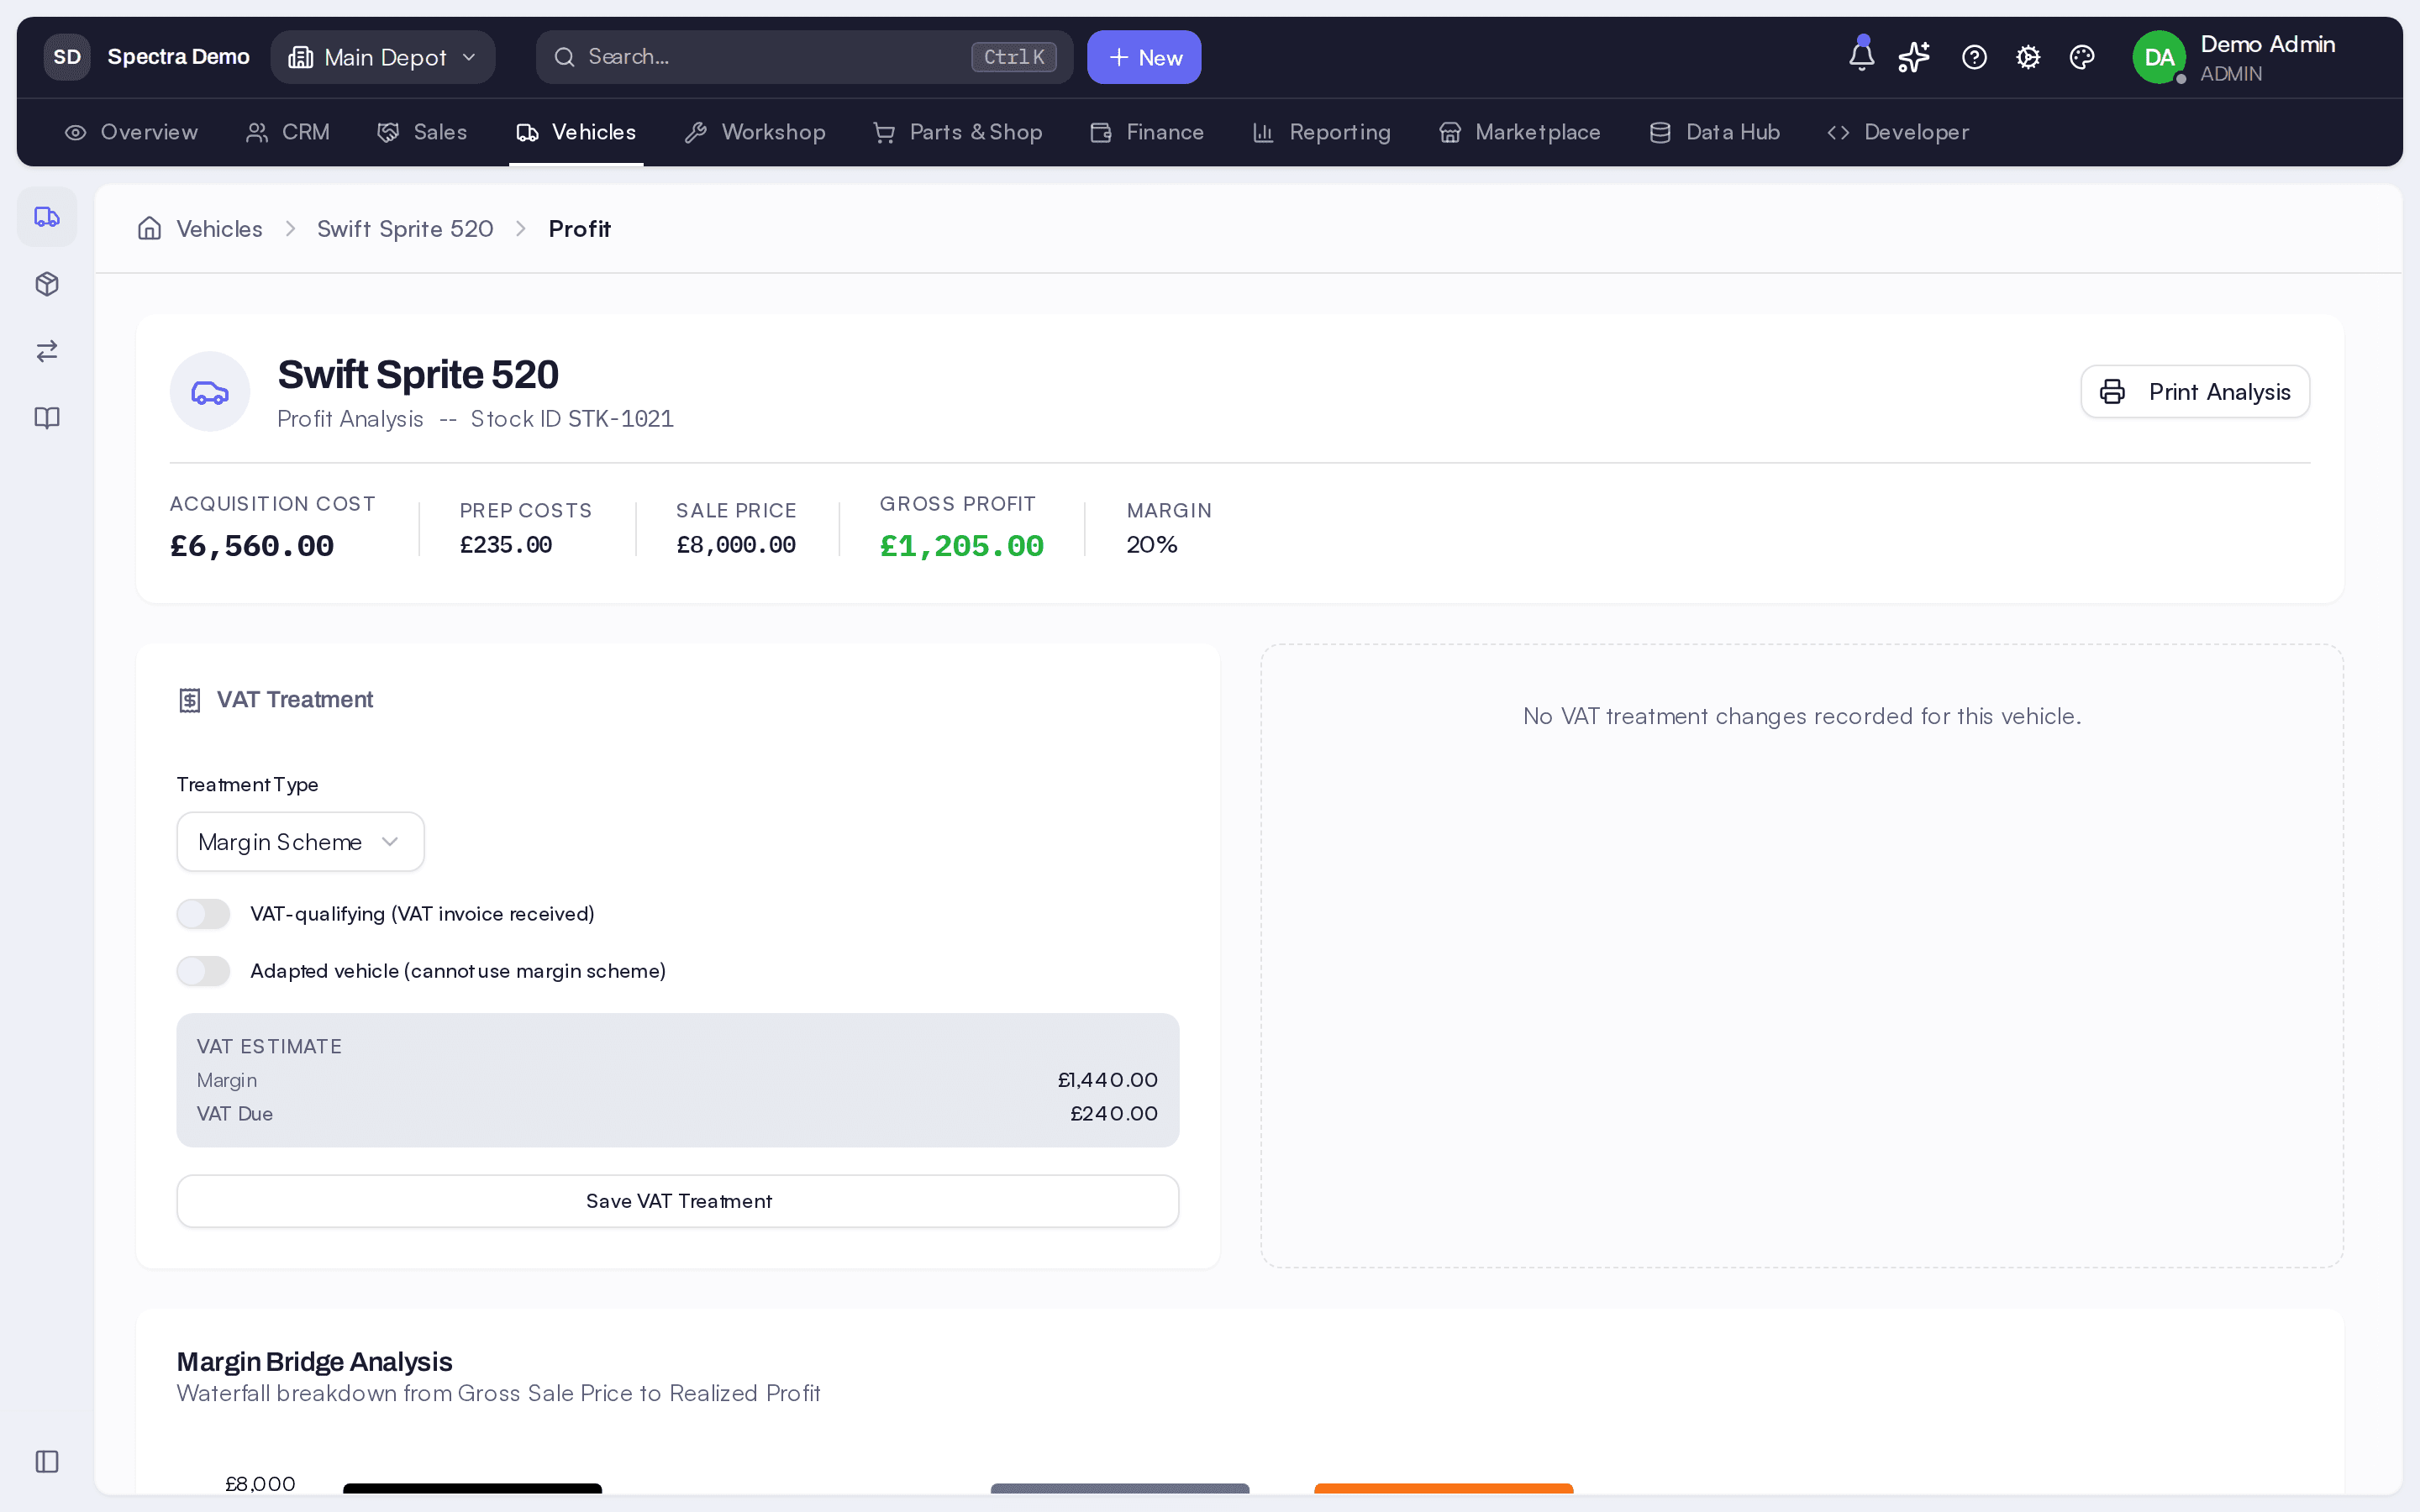
Task: Click the open book icon in left sidebar
Action: 47,418
